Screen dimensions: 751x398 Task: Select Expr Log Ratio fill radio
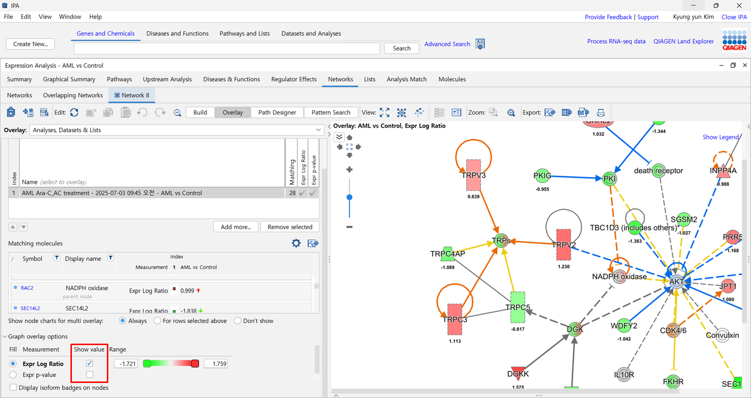pos(13,364)
